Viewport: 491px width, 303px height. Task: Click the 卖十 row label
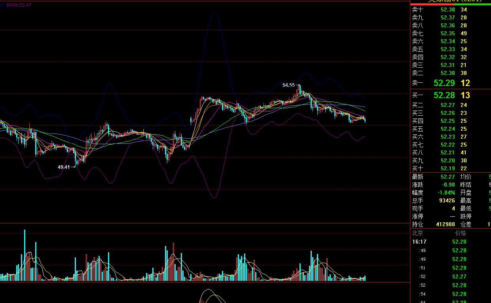coord(417,10)
